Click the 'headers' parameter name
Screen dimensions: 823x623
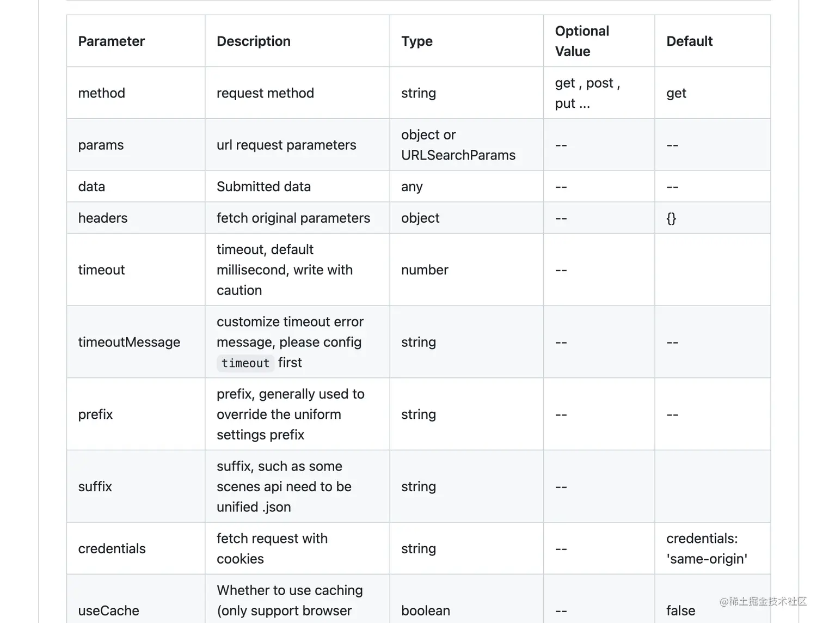[x=103, y=218]
